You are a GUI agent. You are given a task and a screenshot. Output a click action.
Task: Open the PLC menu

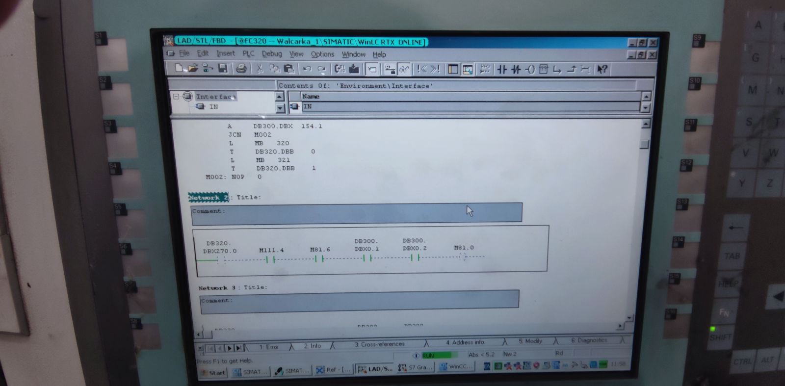248,53
